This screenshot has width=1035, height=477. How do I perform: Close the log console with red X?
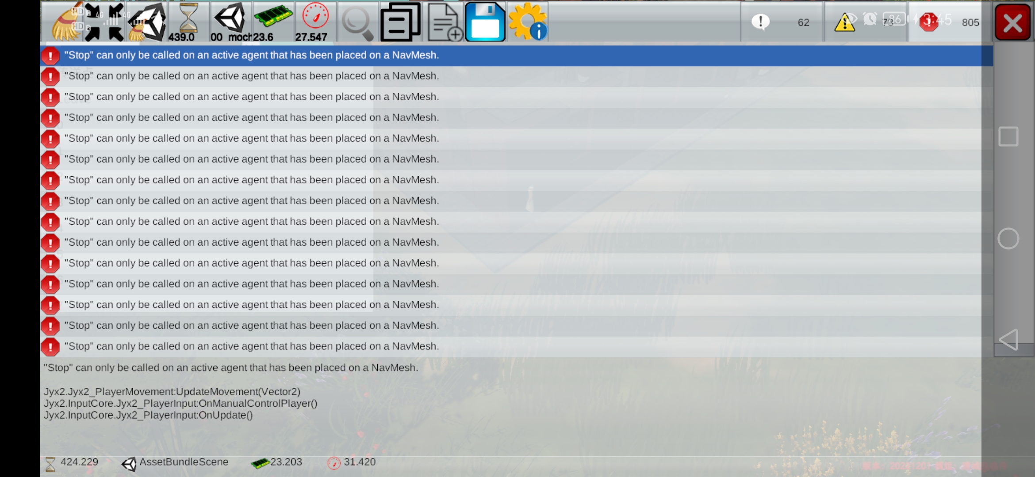pos(1012,22)
